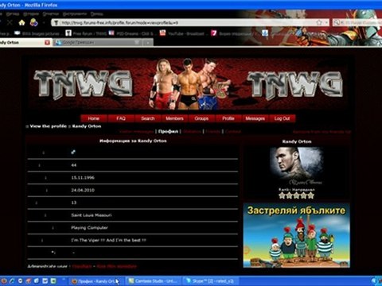
Task: Open the Застреляй ябълките game ad
Action: coord(296,235)
